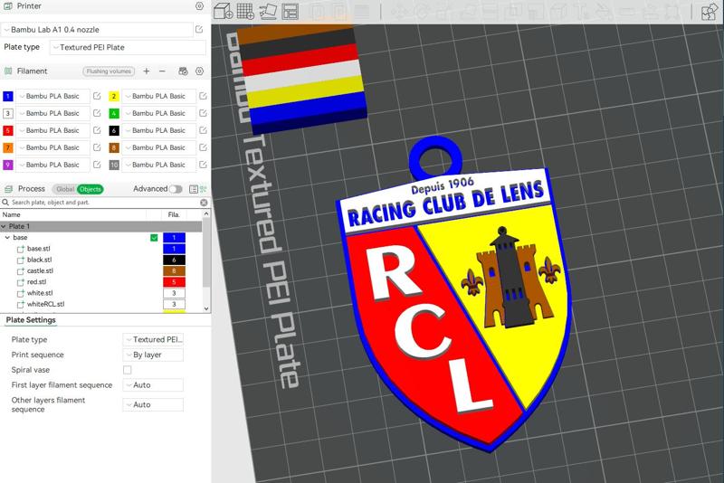
Task: Click object list scrollbar down arrow
Action: point(206,308)
